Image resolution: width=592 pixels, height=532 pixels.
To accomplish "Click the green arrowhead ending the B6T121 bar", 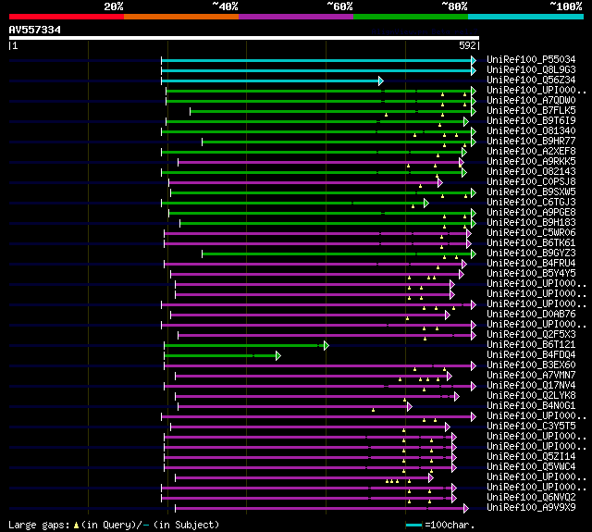I will [x=327, y=345].
